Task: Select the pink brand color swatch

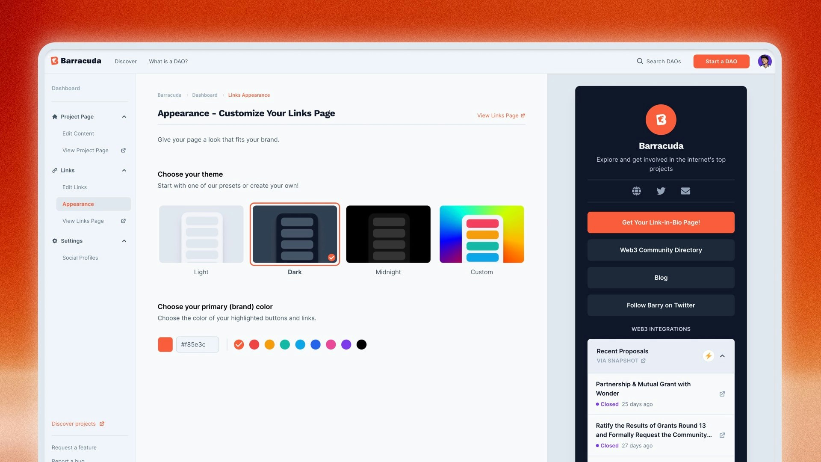Action: pos(331,344)
